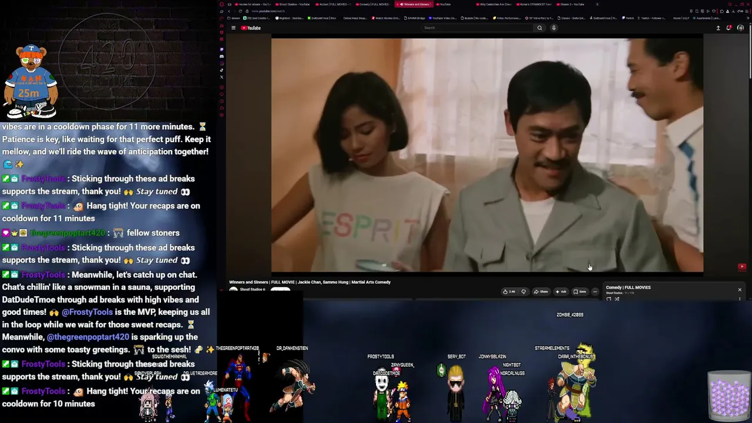Click the red YouTube badge beside player

742,267
